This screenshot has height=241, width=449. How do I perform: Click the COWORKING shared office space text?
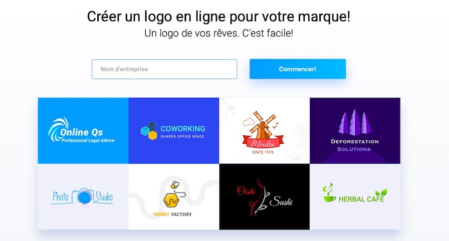(183, 132)
